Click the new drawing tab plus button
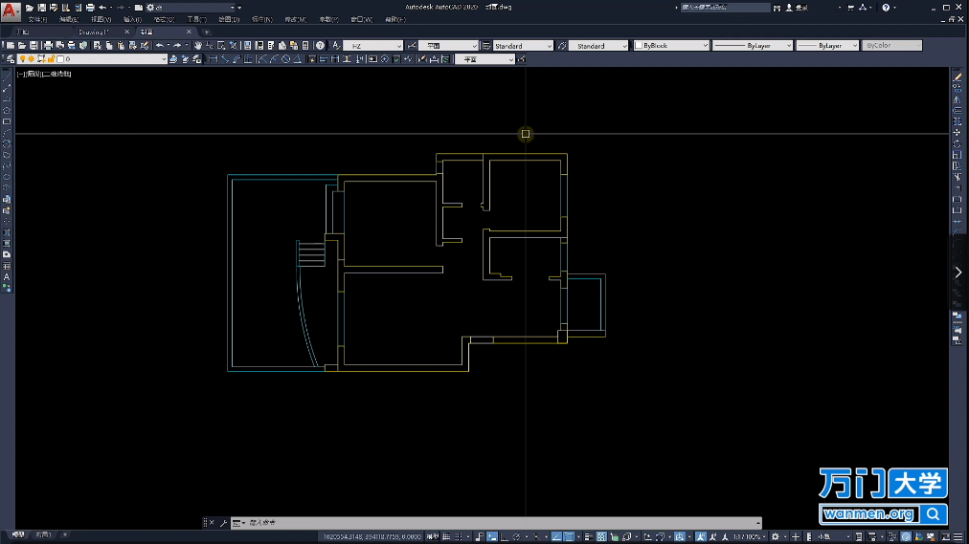The width and height of the screenshot is (969, 544). click(206, 32)
